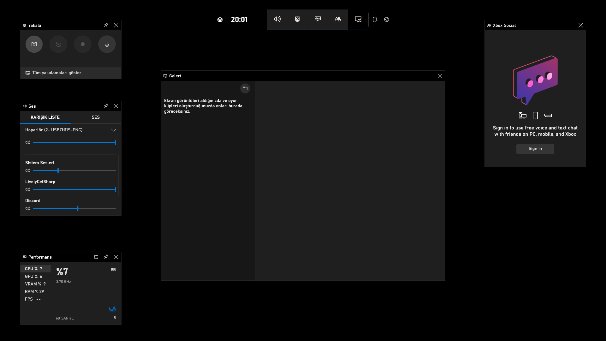Adjust the Discord volume slider
Viewport: 606px width, 341px height.
(78, 208)
